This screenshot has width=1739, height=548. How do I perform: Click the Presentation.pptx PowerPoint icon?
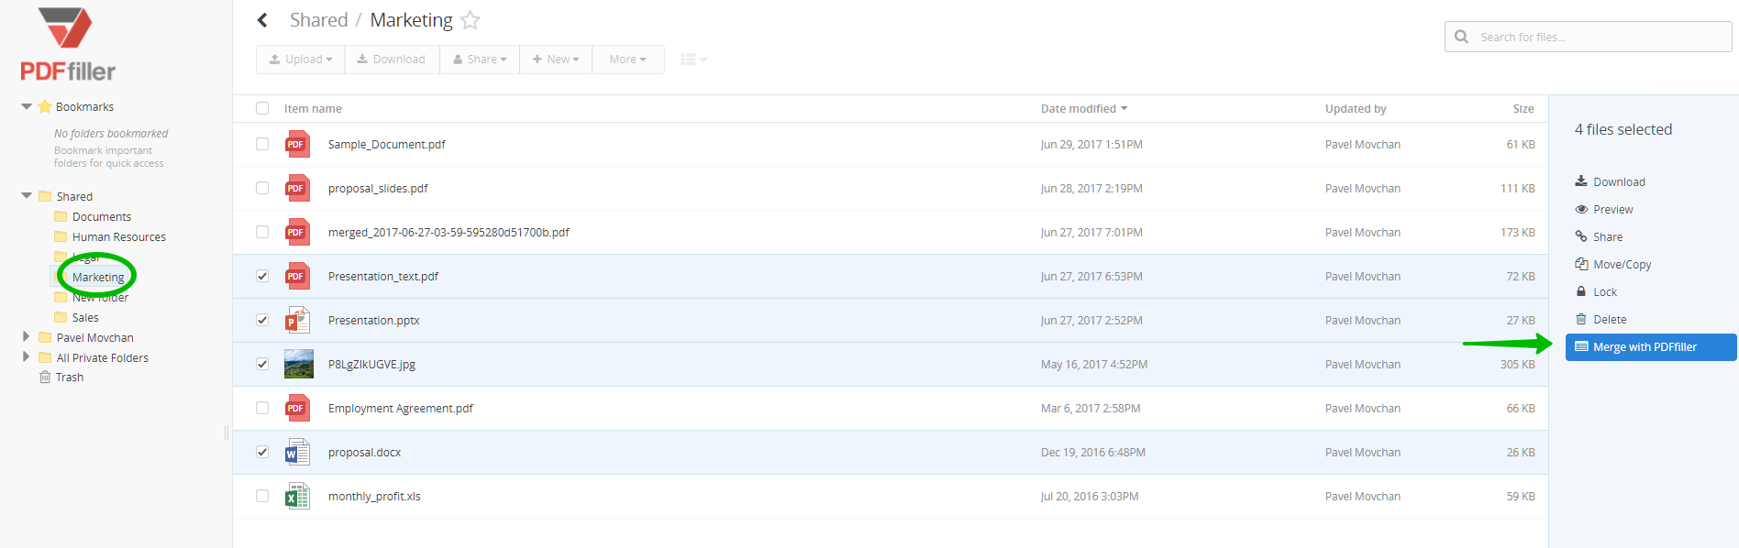coord(297,320)
